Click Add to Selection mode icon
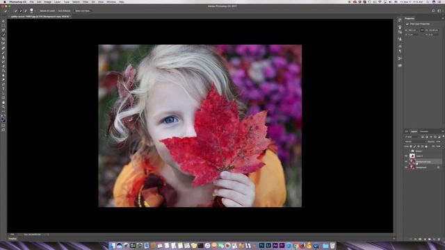The width and height of the screenshot is (445, 250). point(20,11)
